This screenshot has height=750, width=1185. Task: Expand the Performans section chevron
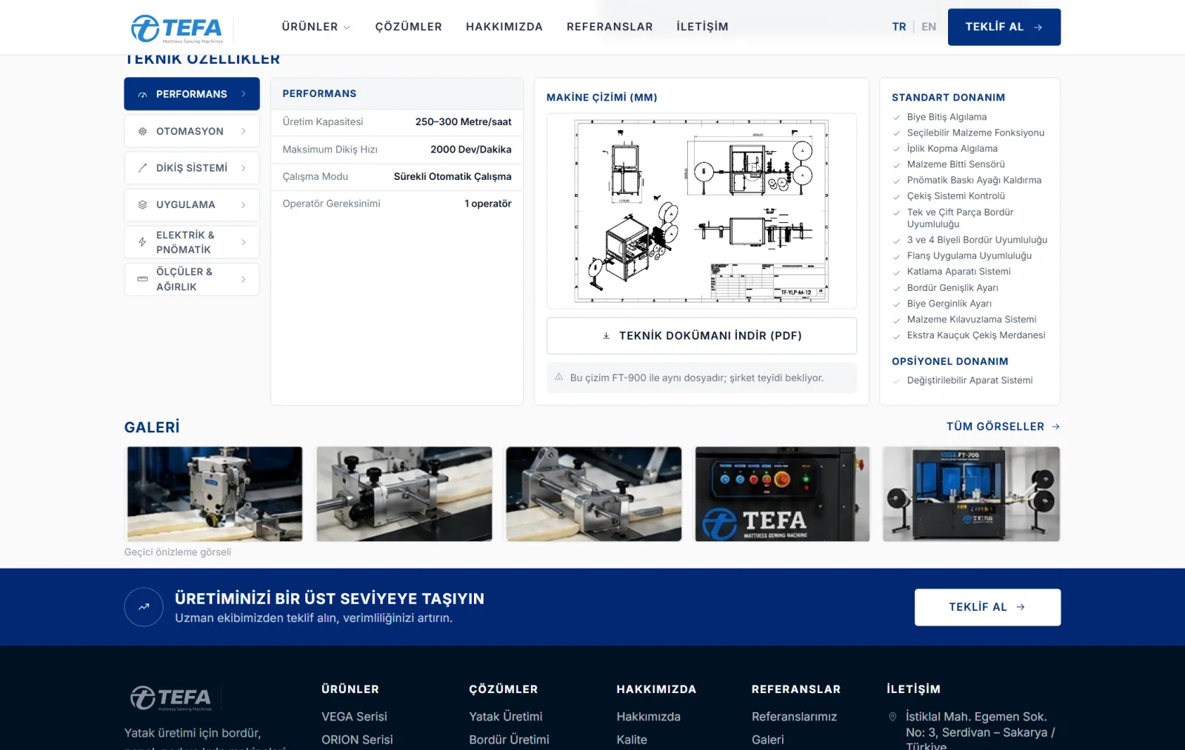point(244,94)
